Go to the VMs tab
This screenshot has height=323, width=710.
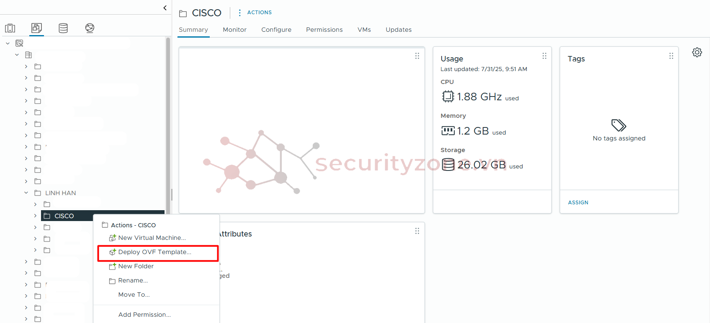364,30
